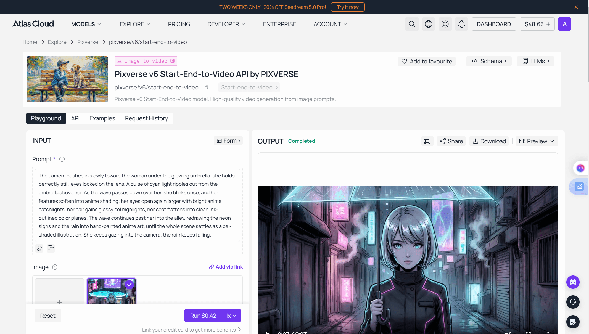Open the Start-end-to-video tag chip
Image resolution: width=589 pixels, height=334 pixels.
coord(249,88)
